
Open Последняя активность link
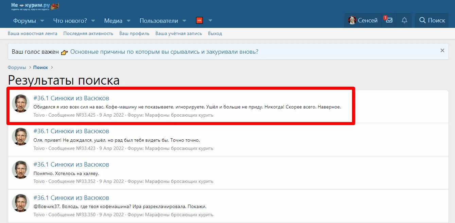coord(88,33)
